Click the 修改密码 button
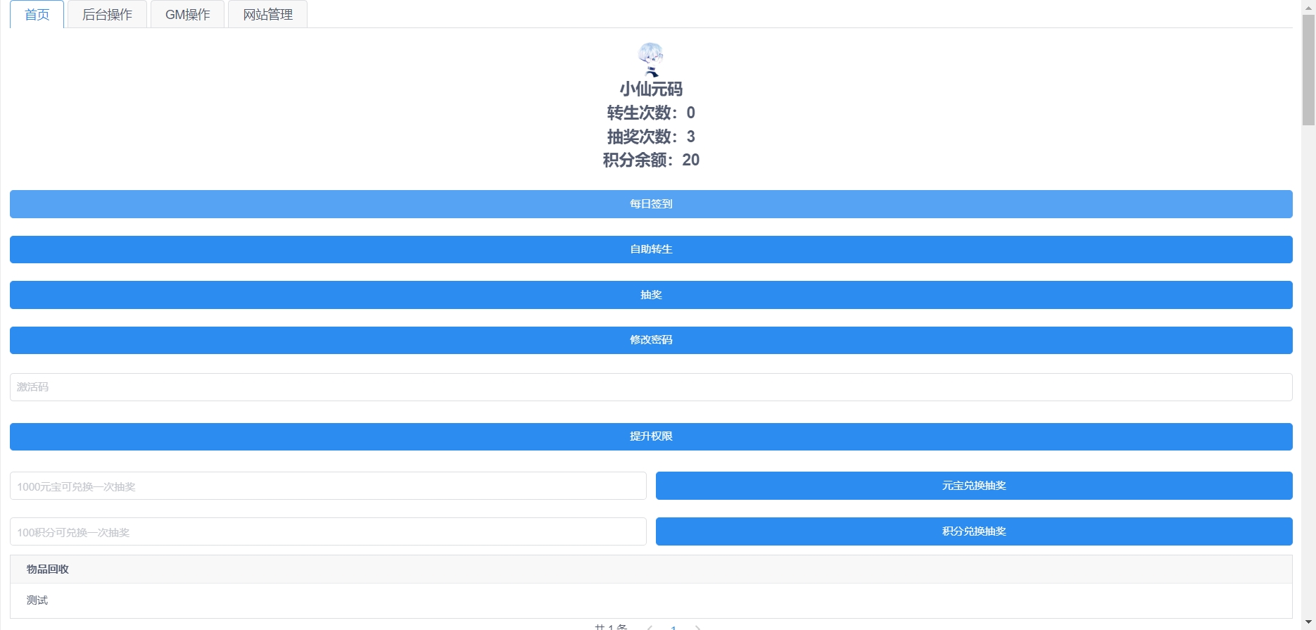The width and height of the screenshot is (1316, 630). coord(651,340)
